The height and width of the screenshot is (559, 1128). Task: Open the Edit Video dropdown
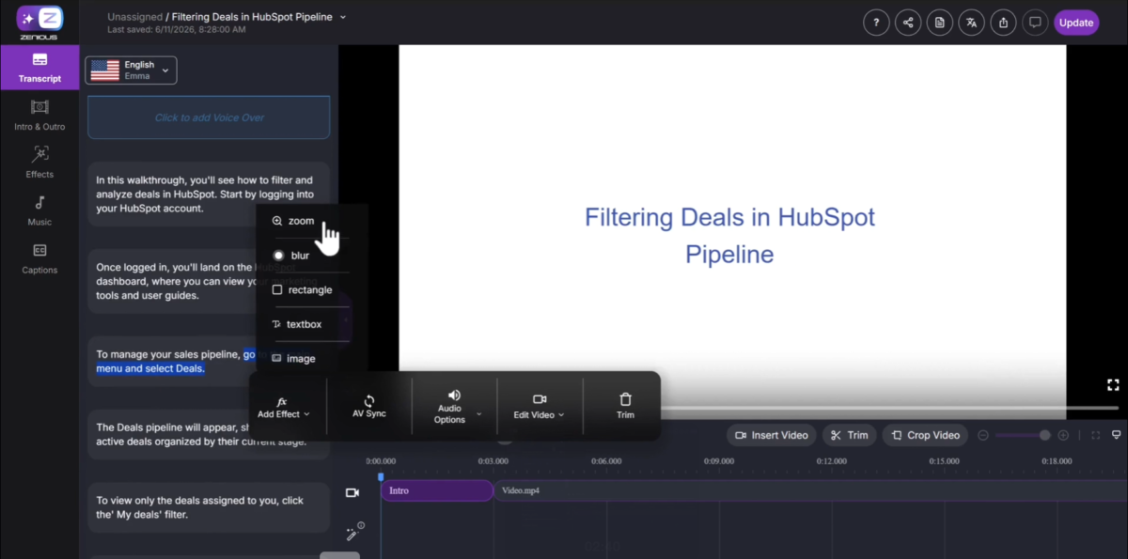[x=540, y=407]
